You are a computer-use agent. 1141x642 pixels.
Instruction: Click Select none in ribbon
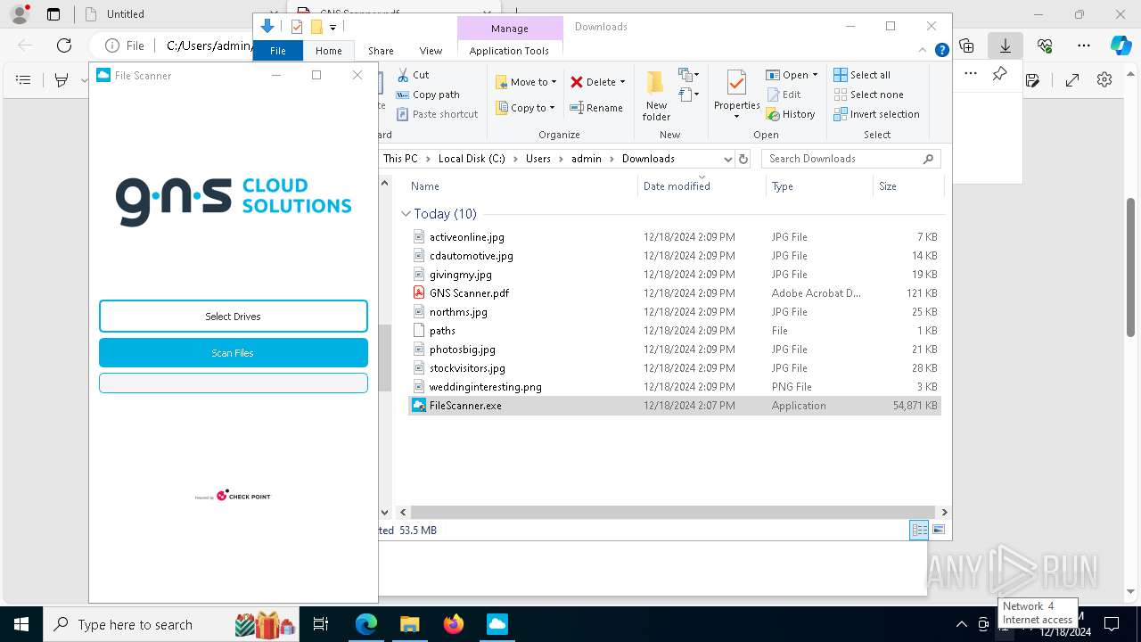coord(868,95)
